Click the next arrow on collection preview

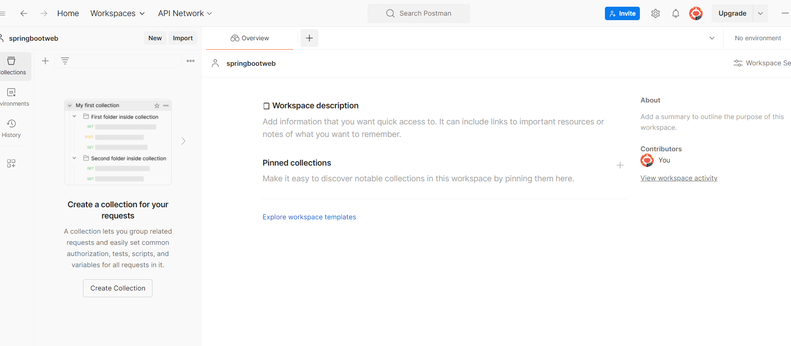tap(183, 141)
